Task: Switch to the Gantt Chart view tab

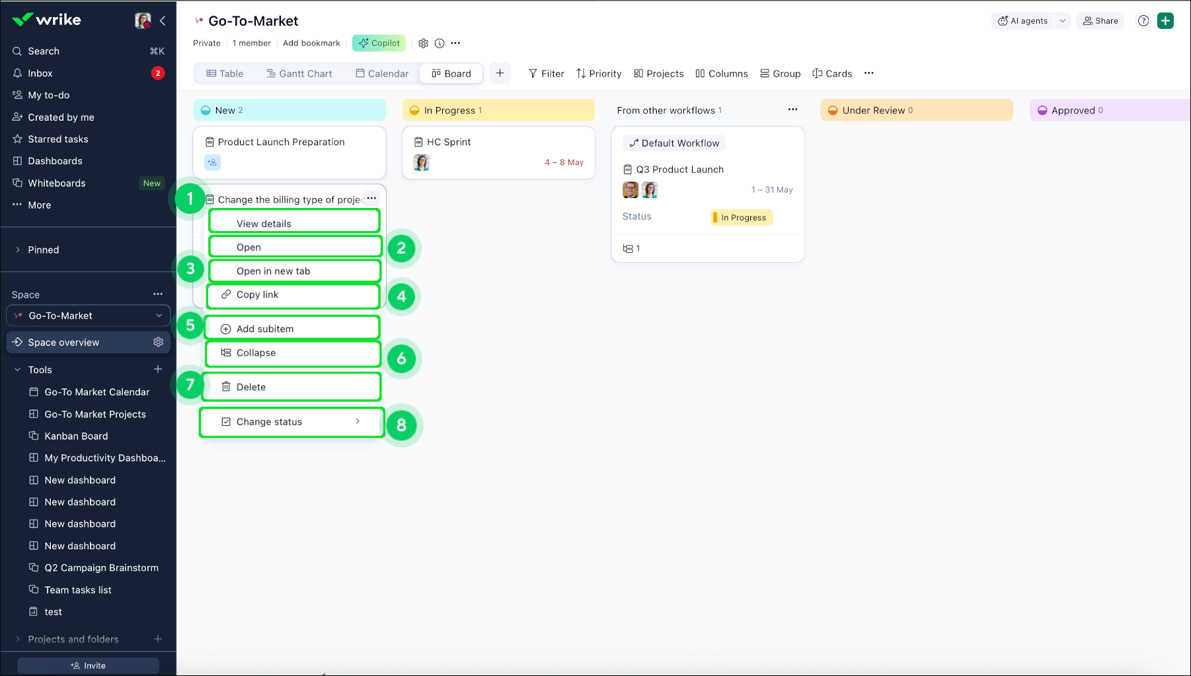Action: tap(299, 74)
